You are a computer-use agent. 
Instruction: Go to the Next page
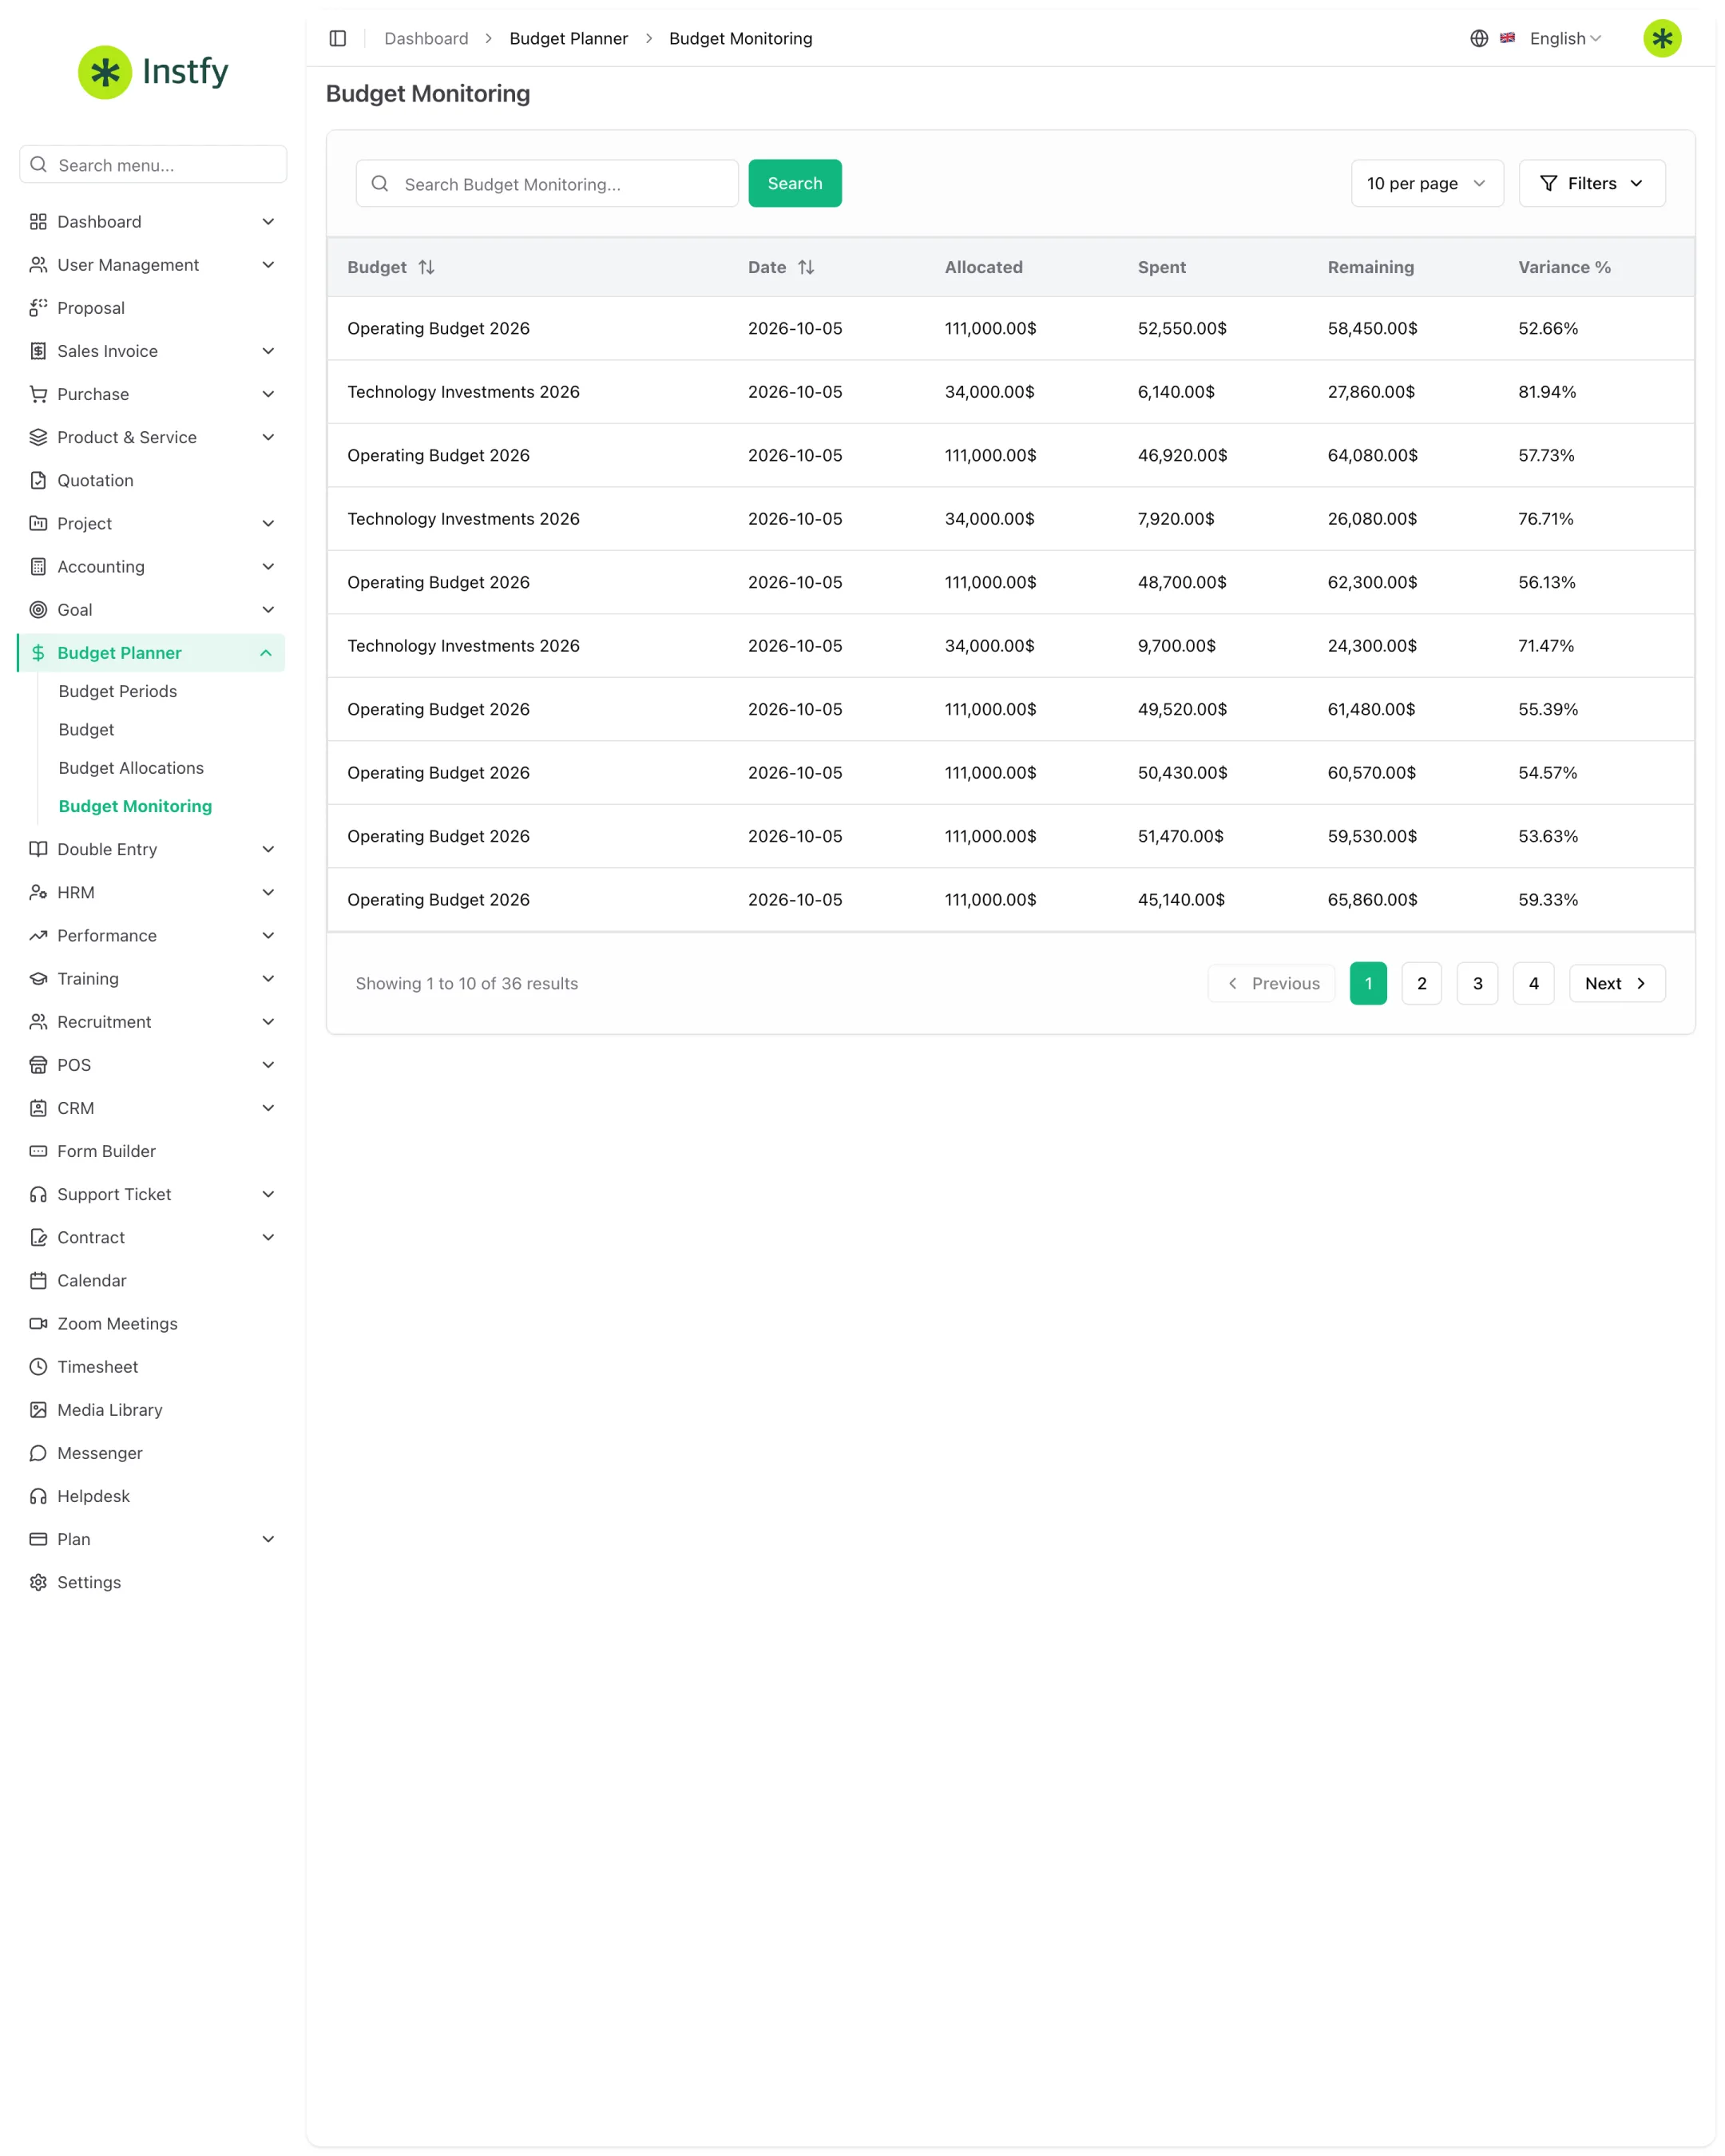click(1616, 983)
